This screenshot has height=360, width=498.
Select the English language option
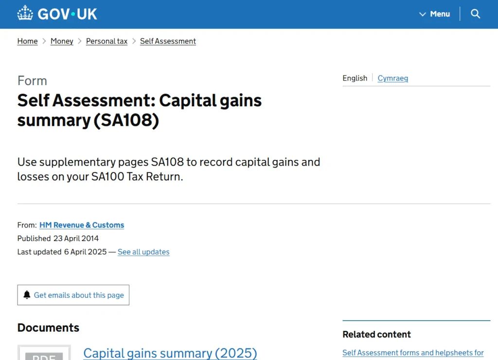[x=355, y=78]
